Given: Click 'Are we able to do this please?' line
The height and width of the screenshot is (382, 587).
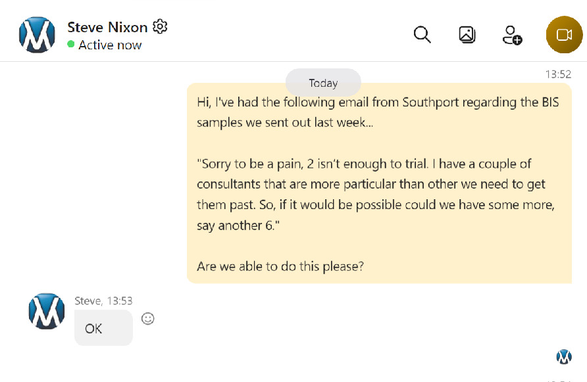Looking at the screenshot, I should (280, 267).
